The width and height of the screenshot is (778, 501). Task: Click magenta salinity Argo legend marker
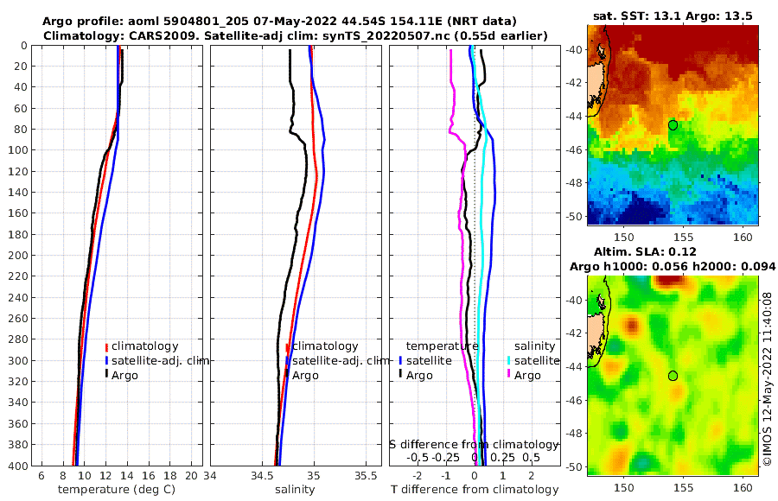(508, 375)
